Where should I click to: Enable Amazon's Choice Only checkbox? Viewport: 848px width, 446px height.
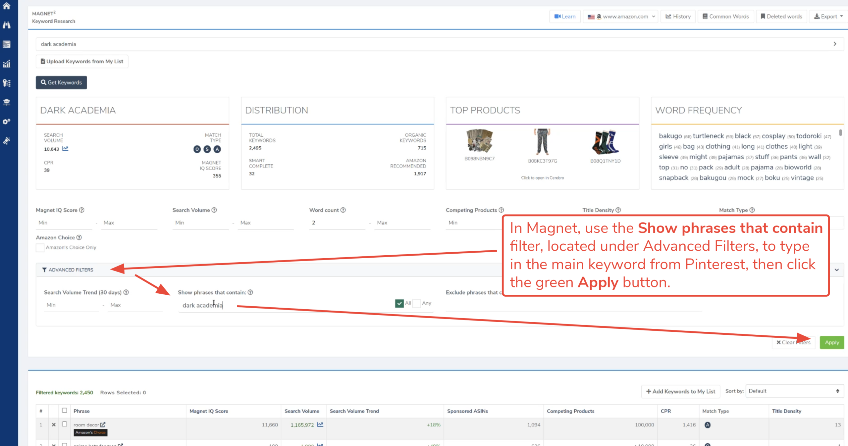[x=40, y=247]
